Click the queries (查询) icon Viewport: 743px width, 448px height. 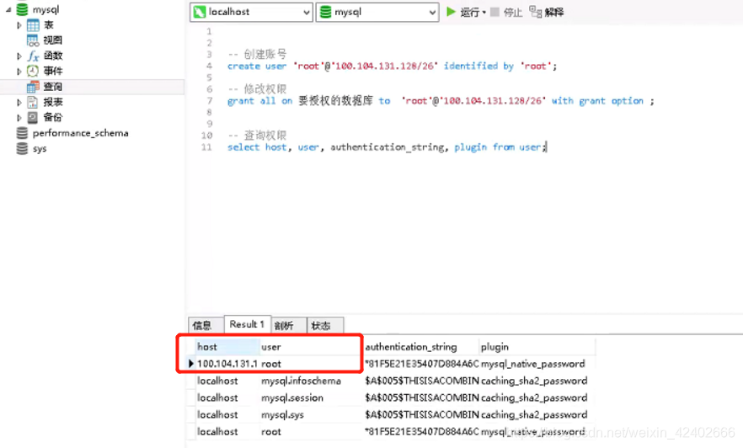pyautogui.click(x=33, y=87)
